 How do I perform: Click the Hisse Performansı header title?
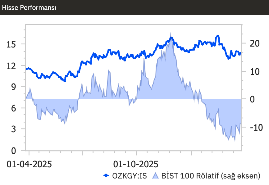(29, 8)
